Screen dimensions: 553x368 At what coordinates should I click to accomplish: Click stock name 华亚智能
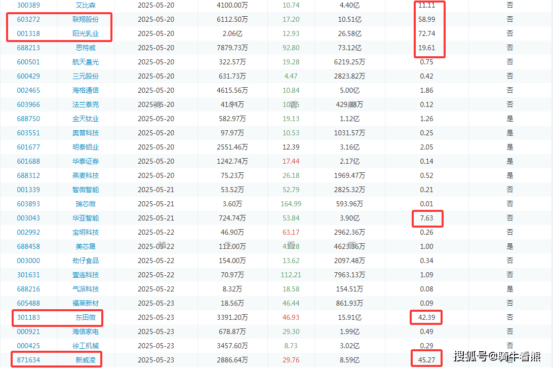tap(86, 218)
